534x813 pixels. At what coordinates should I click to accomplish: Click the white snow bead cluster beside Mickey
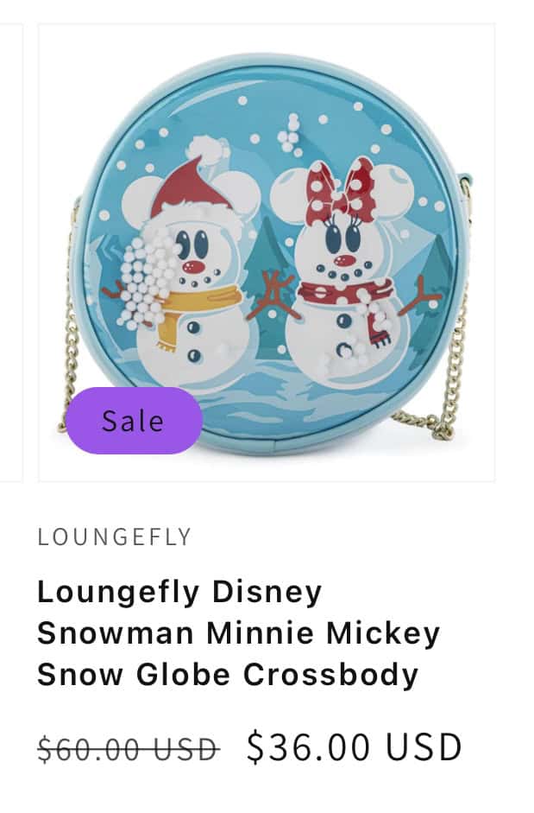pos(143,283)
